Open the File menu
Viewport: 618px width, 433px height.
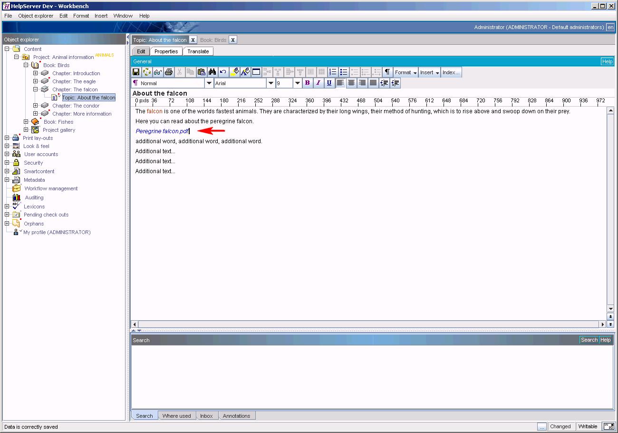click(x=8, y=16)
